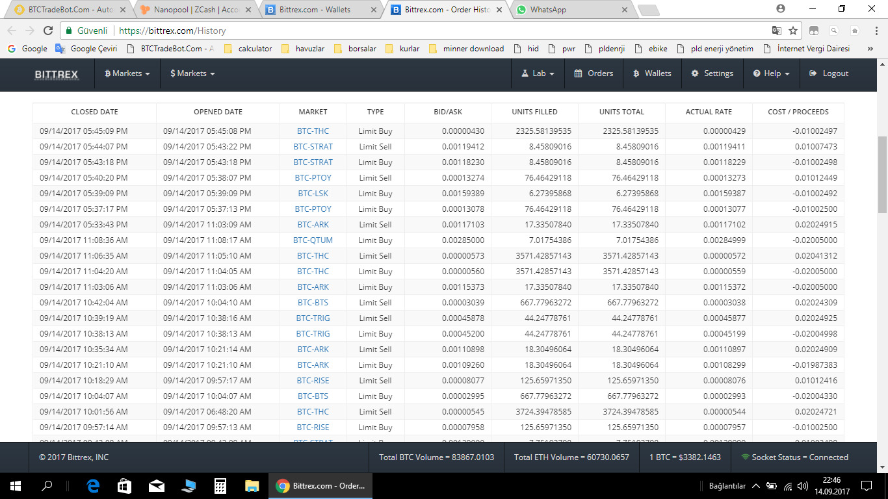The width and height of the screenshot is (888, 499).
Task: Open BTC-STRAT link with bid 0.00118230
Action: (x=313, y=162)
